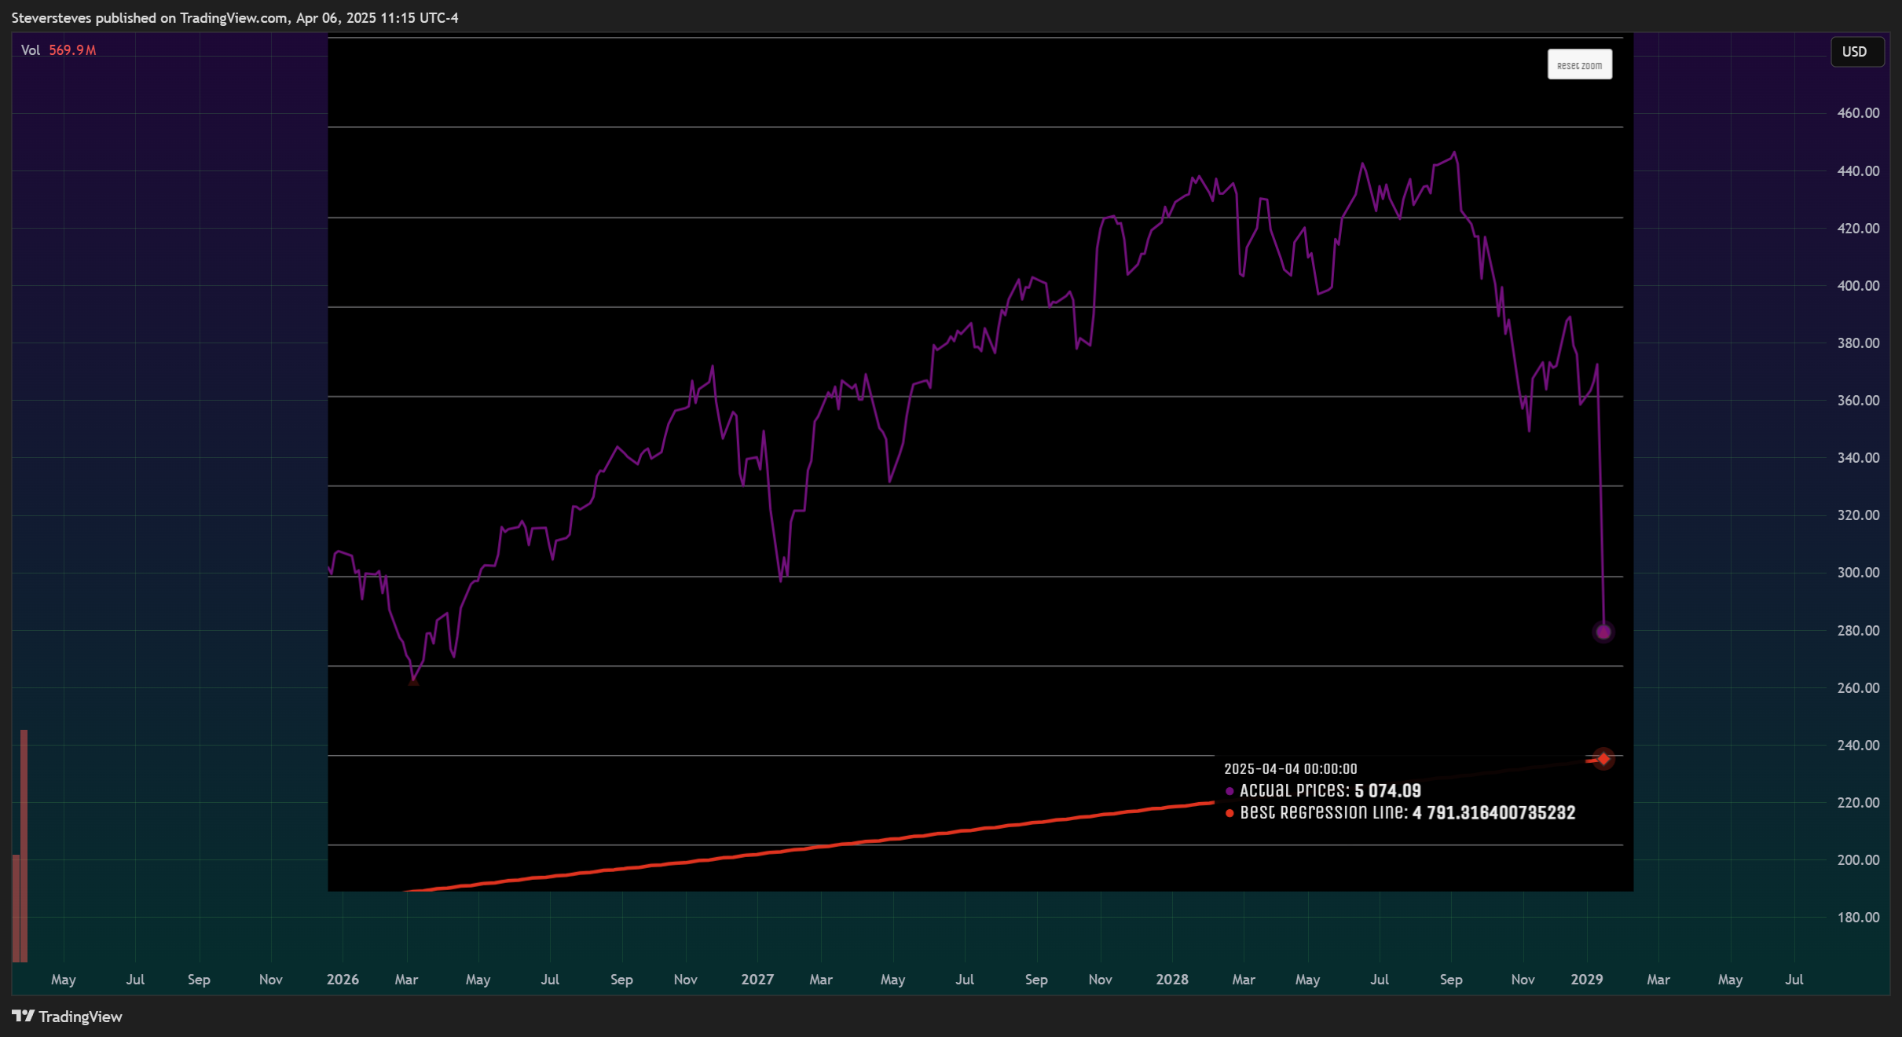Viewport: 1902px width, 1037px height.
Task: Click the tooltip date 2025-04-04 00:00:00
Action: pos(1291,769)
